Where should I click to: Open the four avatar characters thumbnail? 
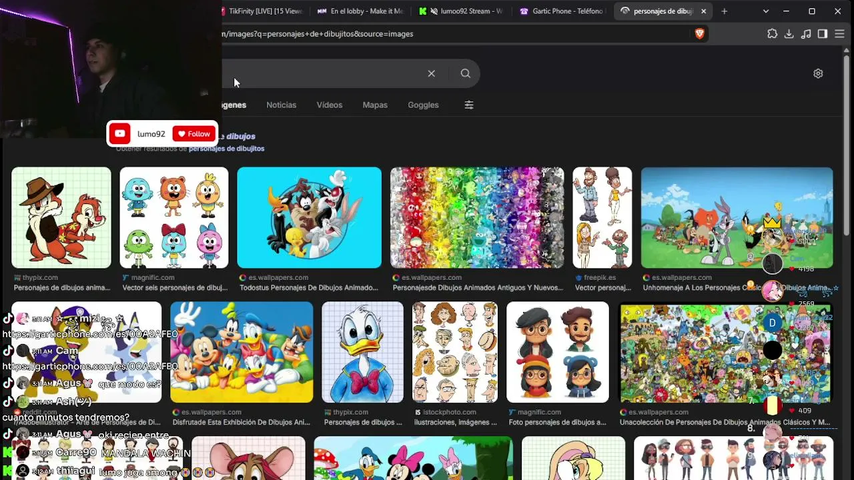pos(558,352)
